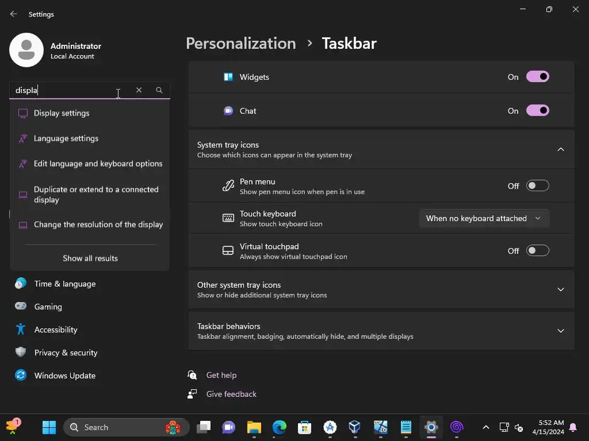Viewport: 589px width, 441px height.
Task: Click the Get help link
Action: pyautogui.click(x=221, y=375)
